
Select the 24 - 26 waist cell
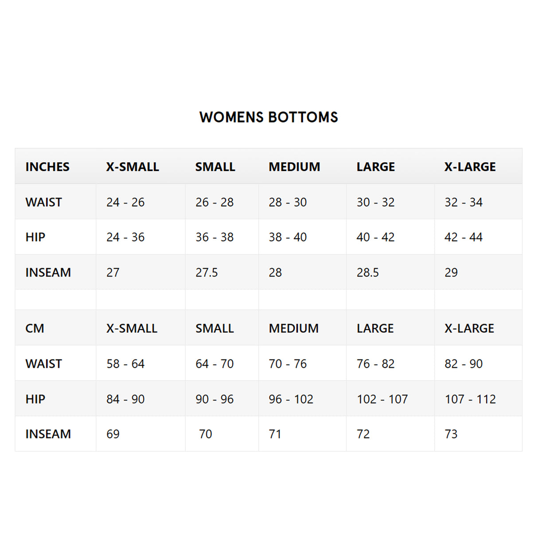point(125,202)
